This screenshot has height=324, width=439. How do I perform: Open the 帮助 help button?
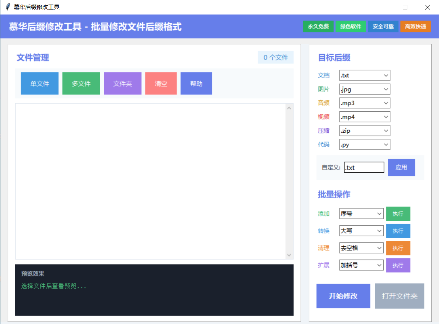196,83
